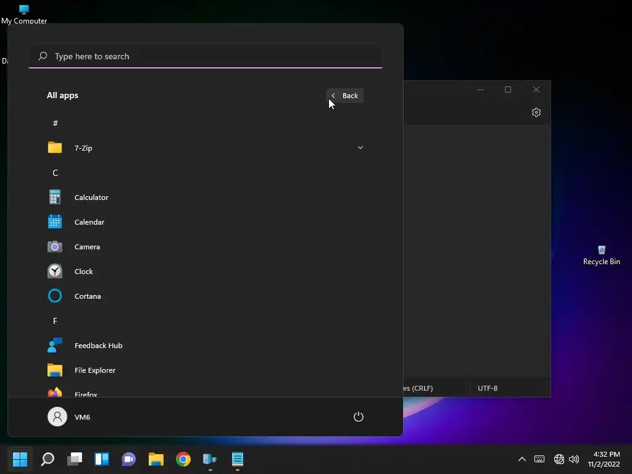Open File Explorer from the taskbar
Image resolution: width=632 pixels, height=474 pixels.
[156, 459]
